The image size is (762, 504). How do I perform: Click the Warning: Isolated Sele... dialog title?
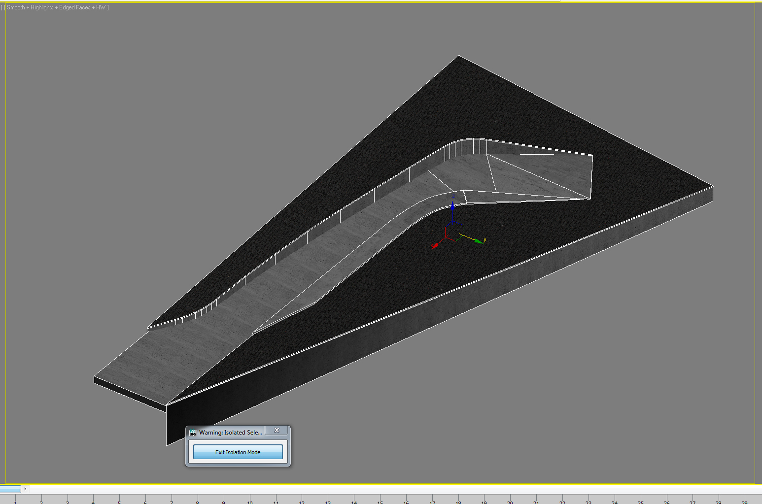[x=230, y=433]
